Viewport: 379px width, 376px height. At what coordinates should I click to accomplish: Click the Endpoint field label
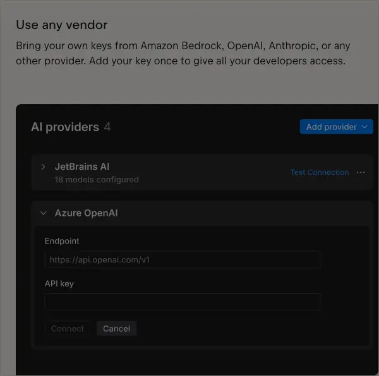pos(62,241)
